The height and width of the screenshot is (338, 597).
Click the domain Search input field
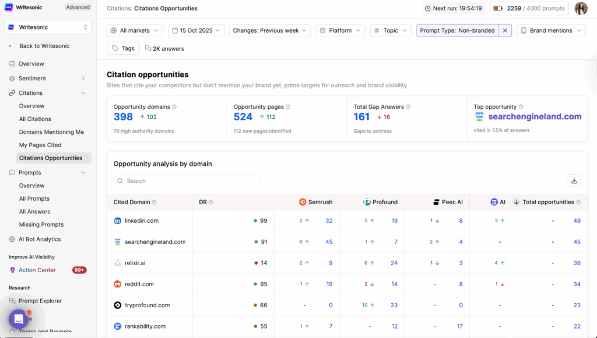pos(187,181)
